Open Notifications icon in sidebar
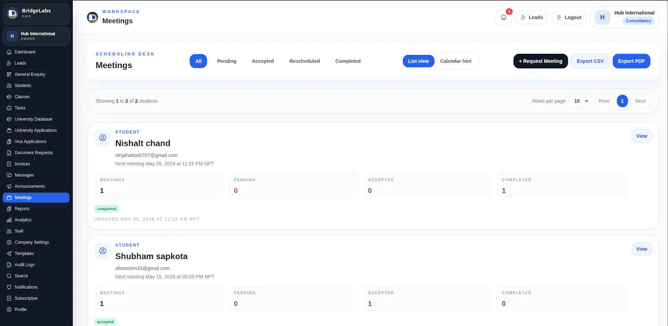668x326 pixels. [x=9, y=287]
